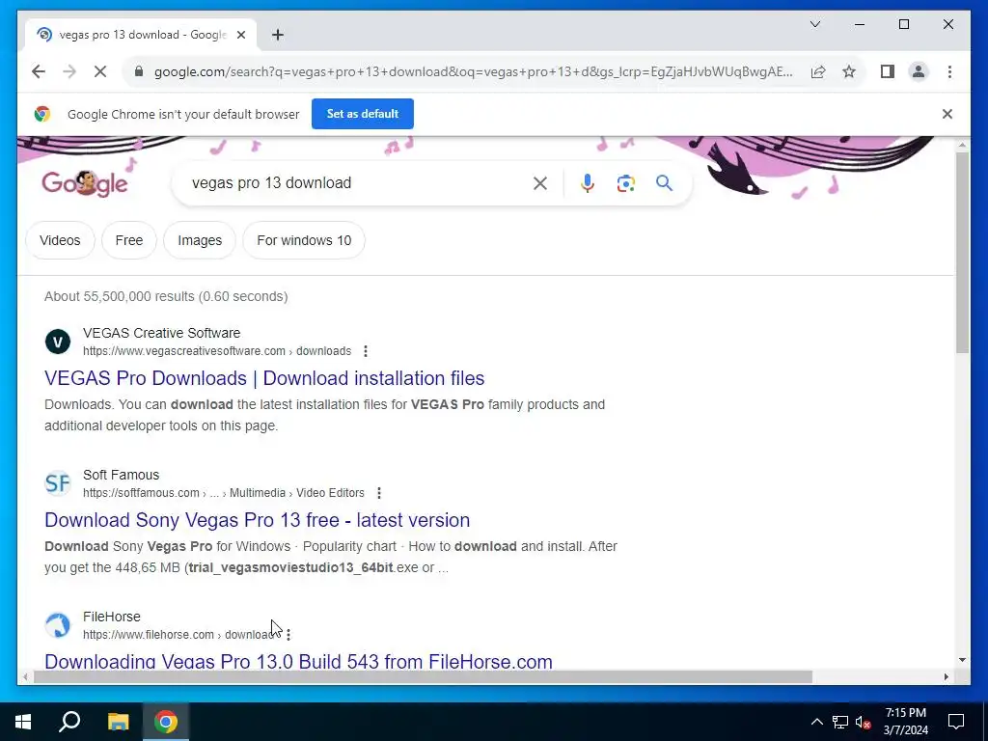Clear the Google search box text

click(540, 183)
